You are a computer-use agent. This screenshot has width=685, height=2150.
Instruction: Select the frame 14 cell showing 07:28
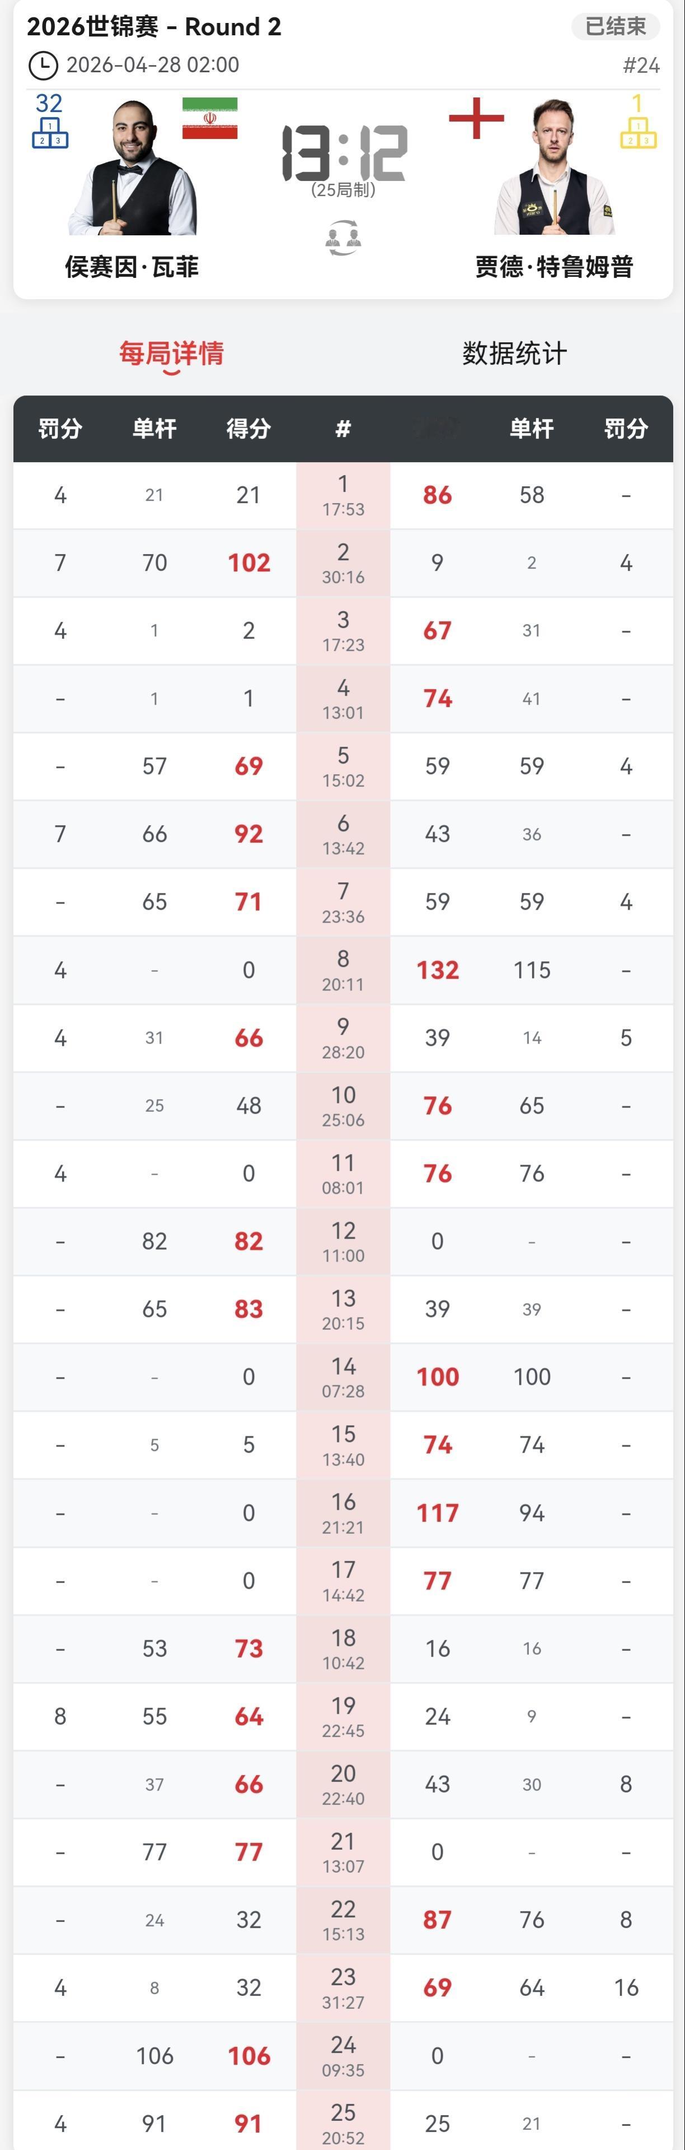click(343, 1377)
